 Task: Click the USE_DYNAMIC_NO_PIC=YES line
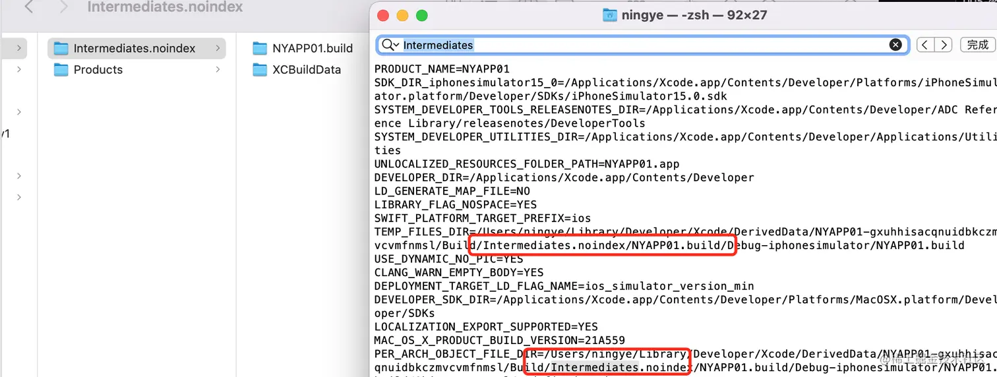click(x=448, y=259)
